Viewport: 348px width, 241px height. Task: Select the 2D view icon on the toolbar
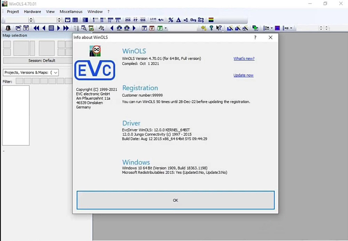[x=67, y=20]
